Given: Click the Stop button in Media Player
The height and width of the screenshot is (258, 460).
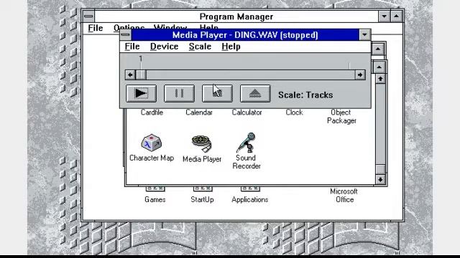Looking at the screenshot, I should click(217, 94).
